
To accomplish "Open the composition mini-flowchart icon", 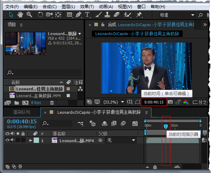I will (x=80, y=123).
